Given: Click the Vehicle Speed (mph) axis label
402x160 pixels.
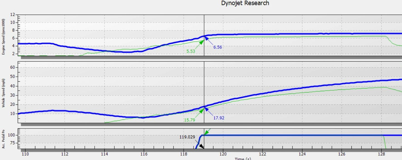Looking at the screenshot, I should pos(4,93).
